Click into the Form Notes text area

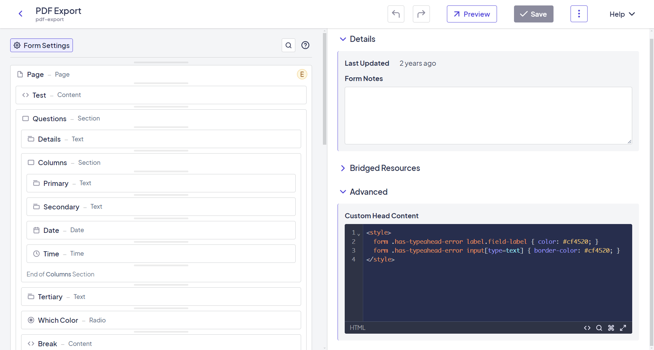488,115
